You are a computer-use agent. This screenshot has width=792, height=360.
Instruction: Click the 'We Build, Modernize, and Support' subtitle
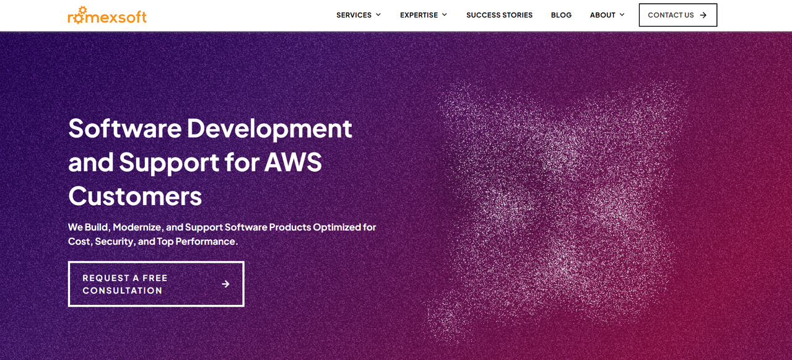[x=222, y=234]
